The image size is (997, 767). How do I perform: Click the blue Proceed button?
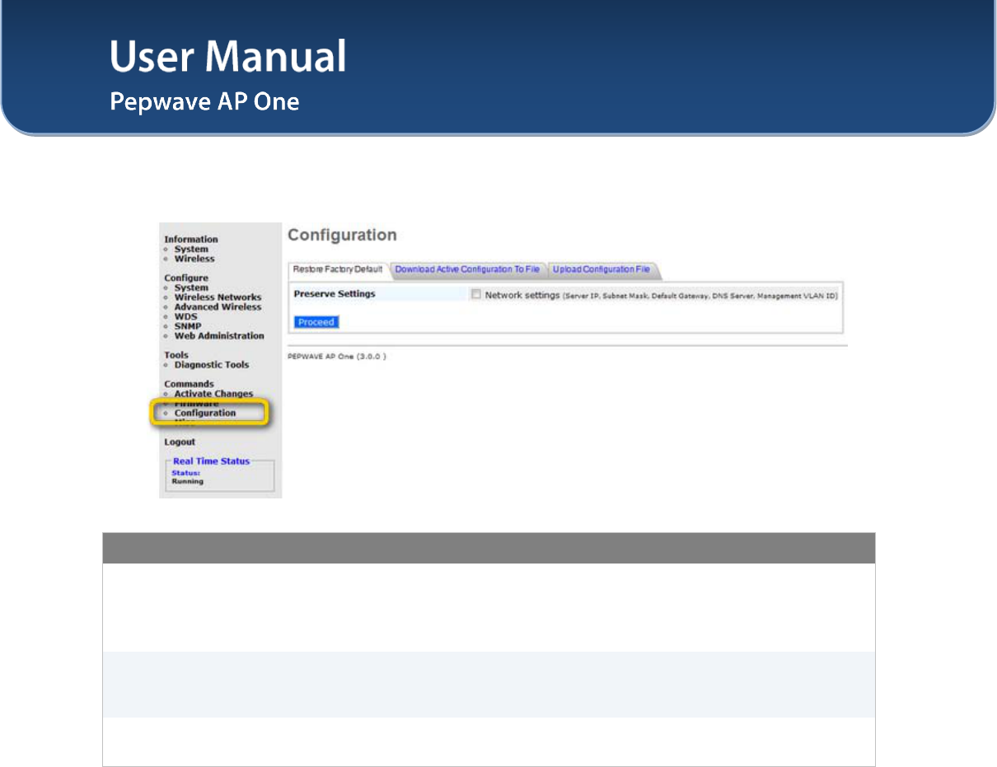click(316, 322)
